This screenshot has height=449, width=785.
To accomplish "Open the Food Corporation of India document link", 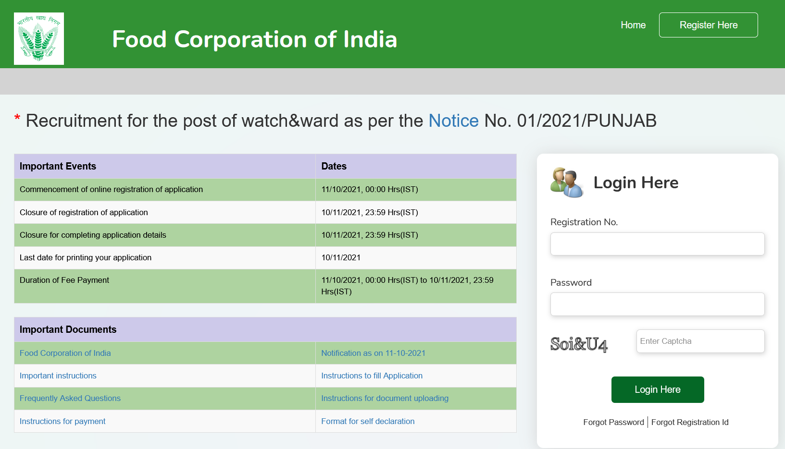I will tap(65, 353).
